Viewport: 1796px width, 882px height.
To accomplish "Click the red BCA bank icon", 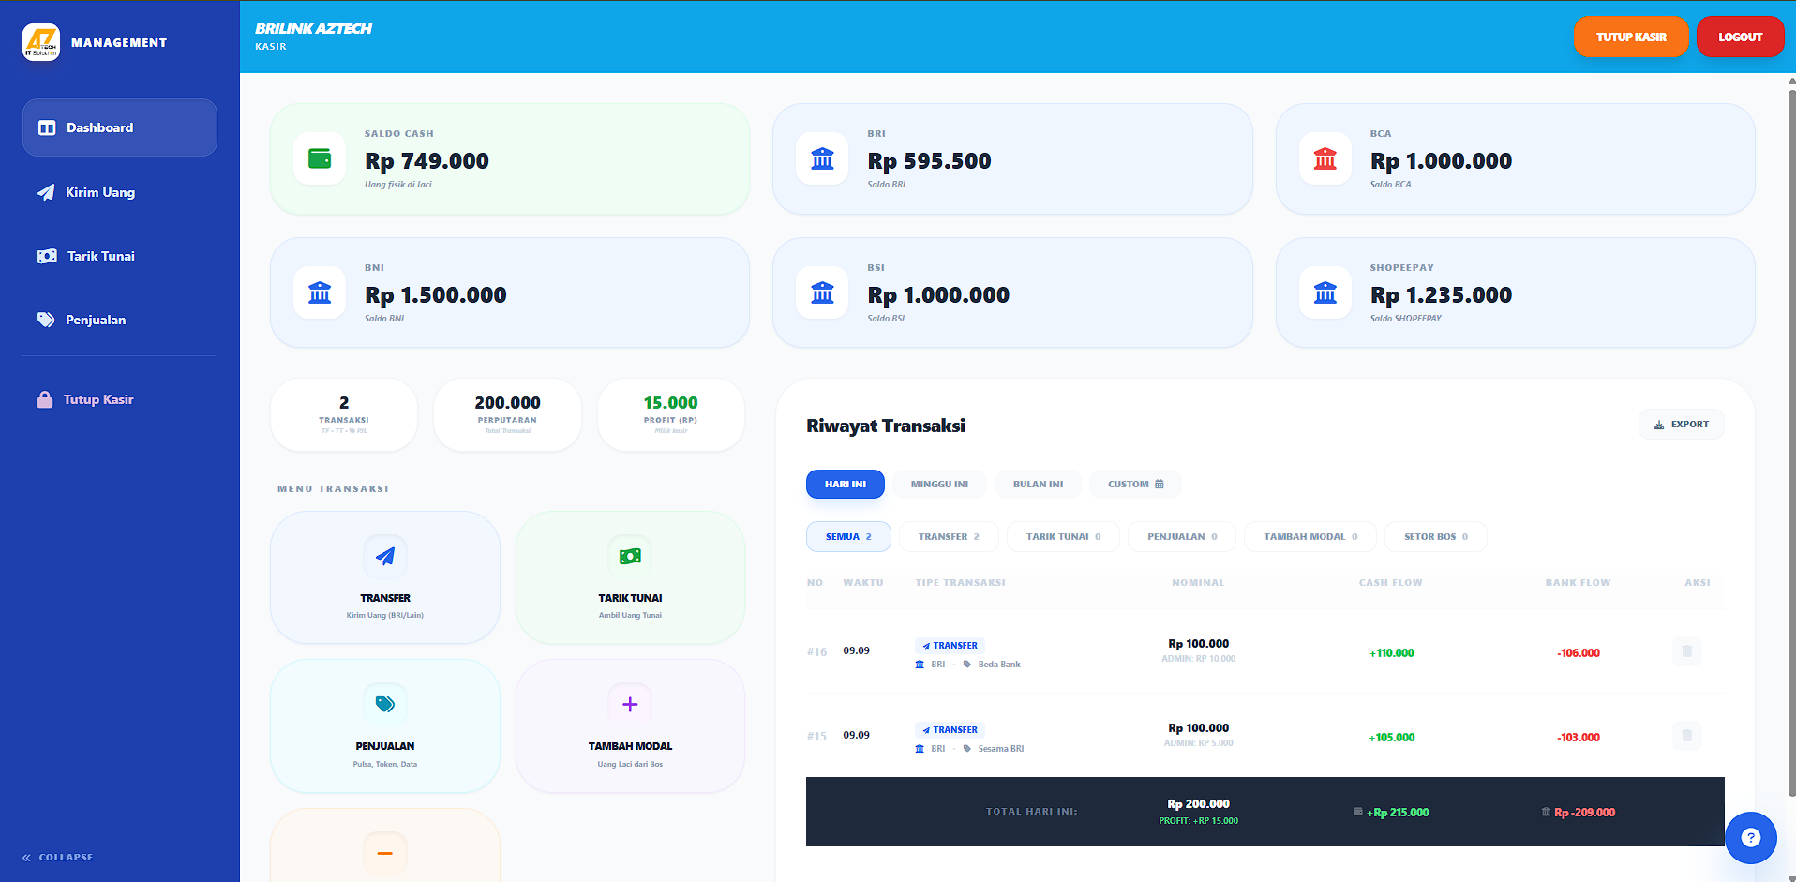I will coord(1325,158).
